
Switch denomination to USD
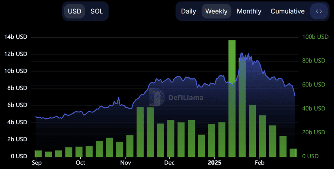(x=74, y=11)
